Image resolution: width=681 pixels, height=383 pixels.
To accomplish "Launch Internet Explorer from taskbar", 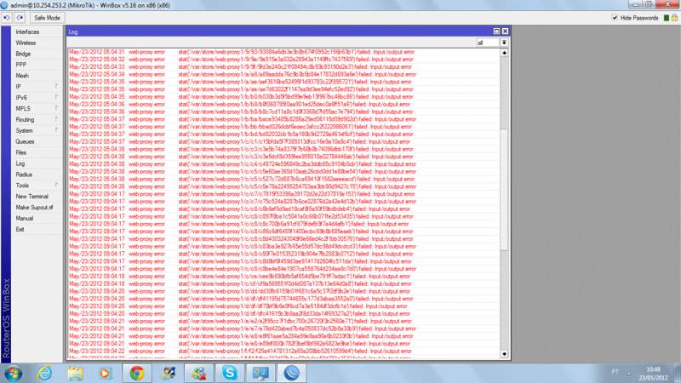I will point(45,374).
